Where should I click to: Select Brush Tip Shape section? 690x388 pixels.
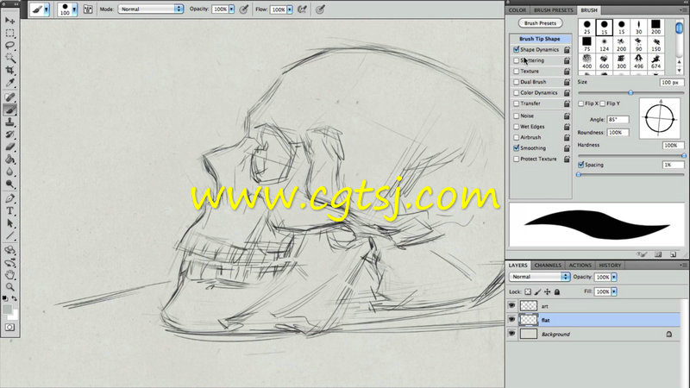(x=540, y=39)
